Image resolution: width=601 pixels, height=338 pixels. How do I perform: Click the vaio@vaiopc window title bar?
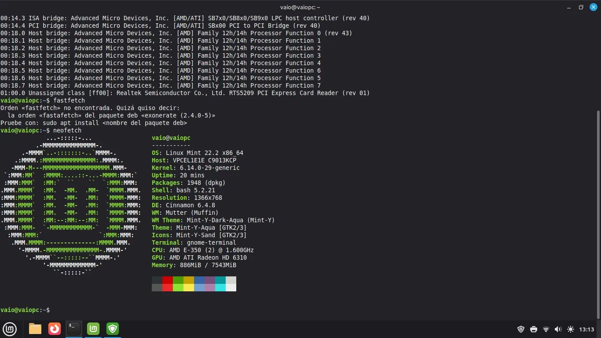click(300, 7)
